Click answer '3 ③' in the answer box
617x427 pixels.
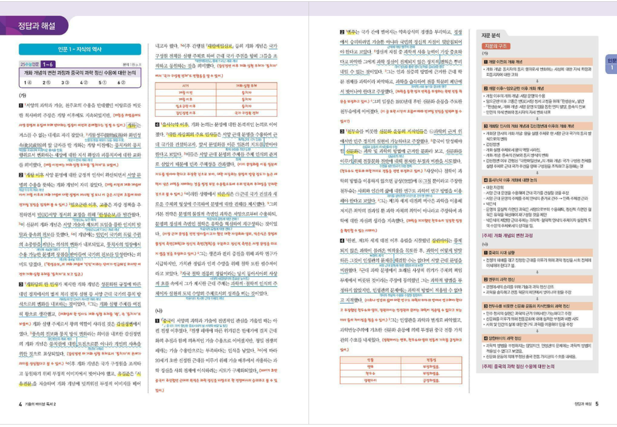pyautogui.click(x=65, y=82)
